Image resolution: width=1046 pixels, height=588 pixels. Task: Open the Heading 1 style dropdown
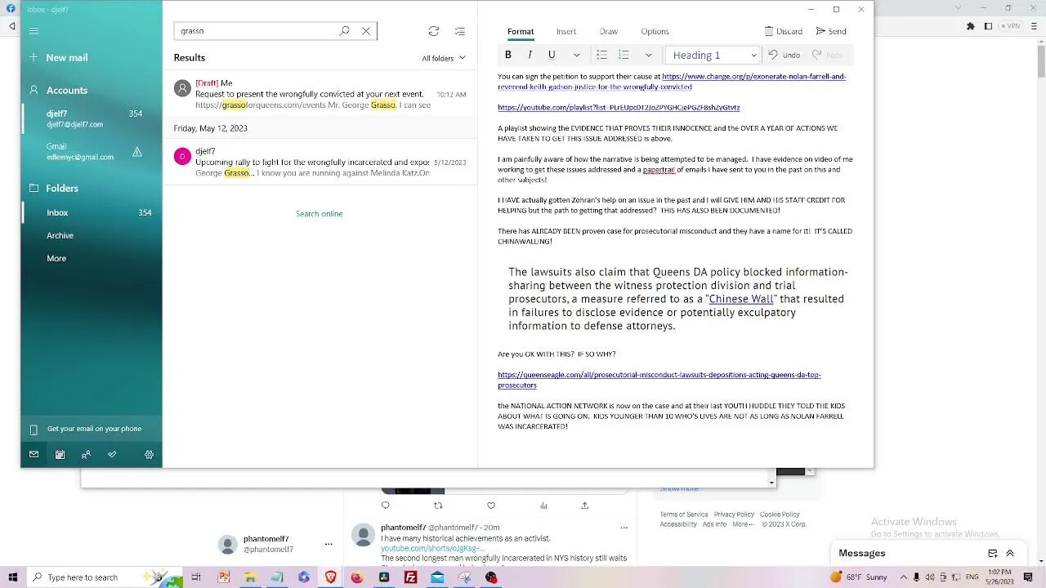click(x=713, y=55)
